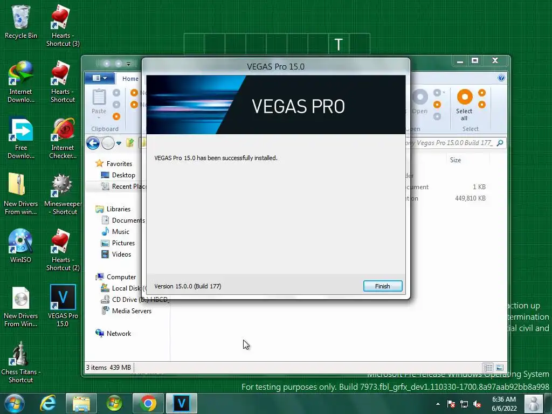Open the Quick Access Toolbar dropdown arrow
The height and width of the screenshot is (414, 552).
[x=128, y=64]
